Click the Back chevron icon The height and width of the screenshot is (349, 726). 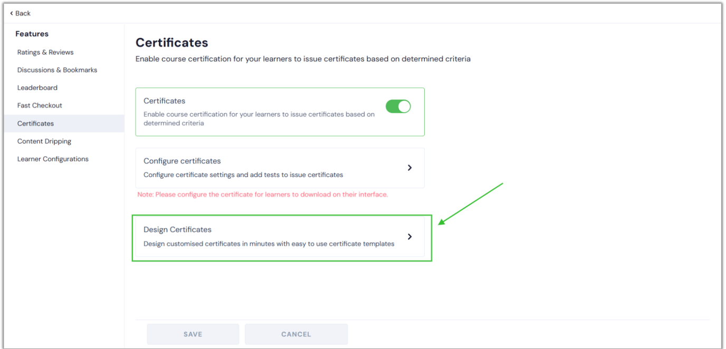click(x=12, y=13)
